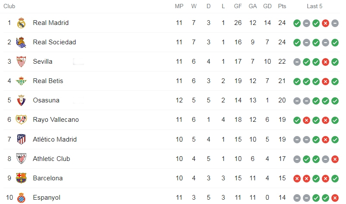Click Sevilla's grey draw icon in Last 5
The image size is (346, 204).
point(297,62)
